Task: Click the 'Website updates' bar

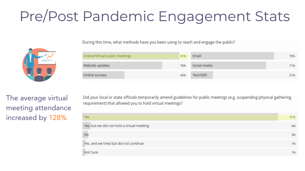Action: pyautogui.click(x=122, y=66)
